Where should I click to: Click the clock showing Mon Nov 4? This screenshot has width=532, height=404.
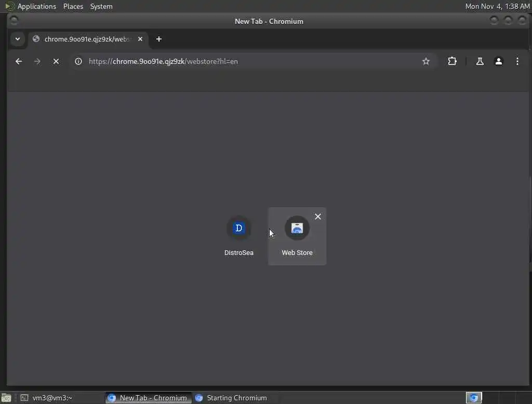click(497, 6)
